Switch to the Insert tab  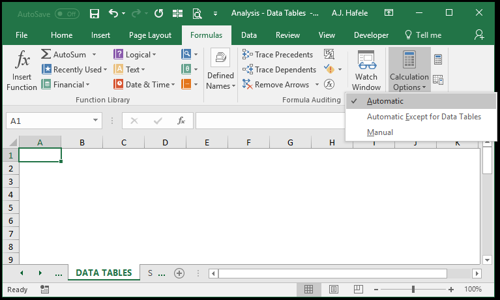tap(100, 35)
